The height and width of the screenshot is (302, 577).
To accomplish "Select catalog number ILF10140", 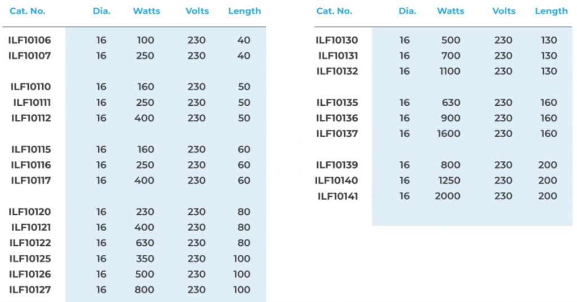I will click(336, 181).
